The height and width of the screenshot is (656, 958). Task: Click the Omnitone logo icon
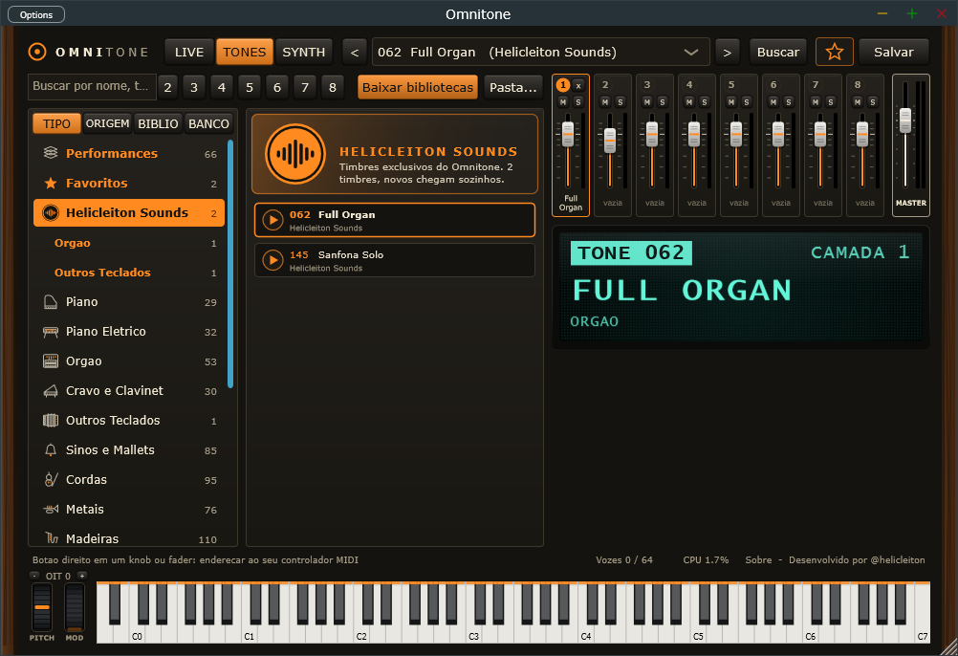[37, 52]
